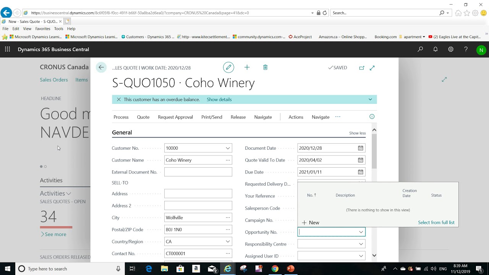Viewport: 489px width, 275px height.
Task: Click the Address input field
Action: pos(198,194)
